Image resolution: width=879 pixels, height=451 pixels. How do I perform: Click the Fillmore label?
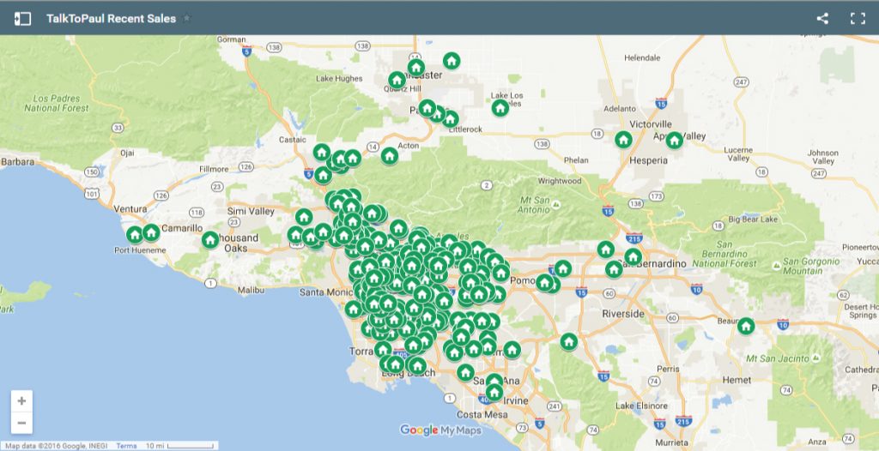214,169
